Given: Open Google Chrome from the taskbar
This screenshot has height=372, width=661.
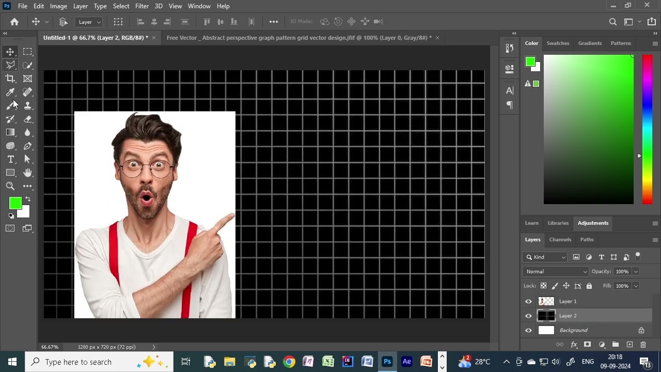Looking at the screenshot, I should 289,362.
